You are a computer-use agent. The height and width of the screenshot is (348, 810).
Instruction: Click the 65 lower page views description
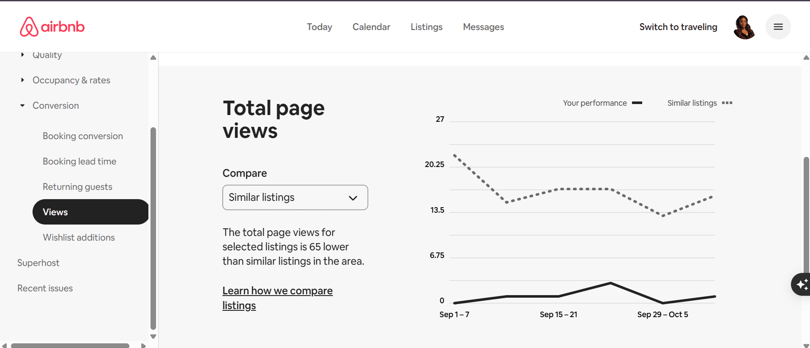(293, 247)
